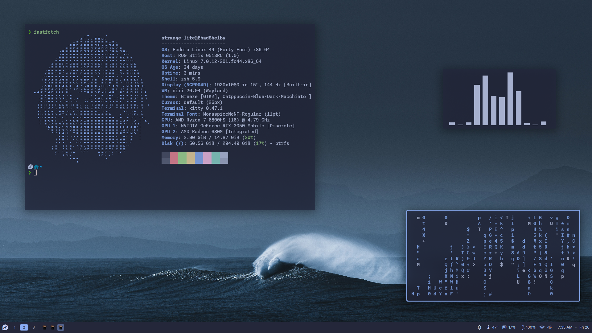592x333 pixels.
Task: Click the Shell zsh 5.9 line
Action: pos(181,79)
